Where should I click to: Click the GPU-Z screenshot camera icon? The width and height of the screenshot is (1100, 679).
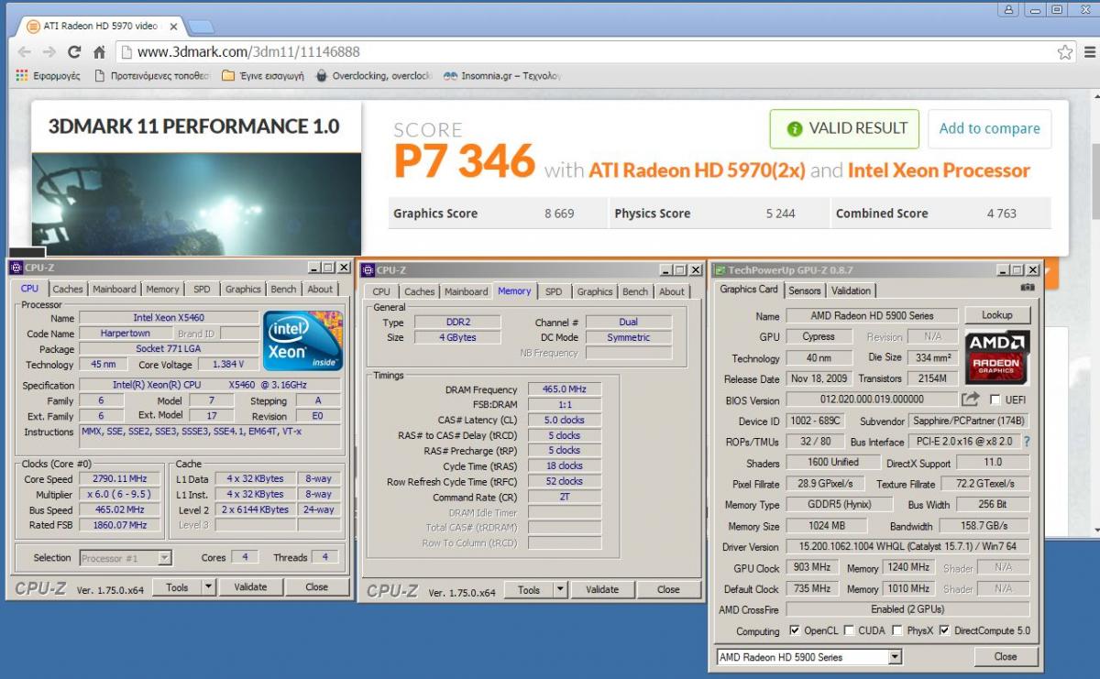click(x=1028, y=288)
